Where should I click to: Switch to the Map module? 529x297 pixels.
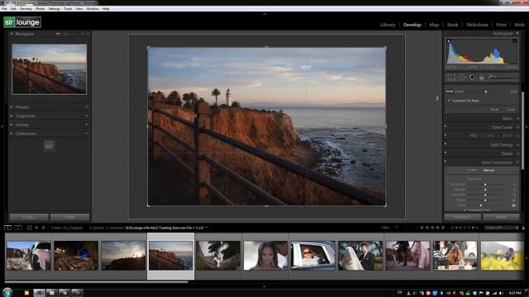click(434, 25)
